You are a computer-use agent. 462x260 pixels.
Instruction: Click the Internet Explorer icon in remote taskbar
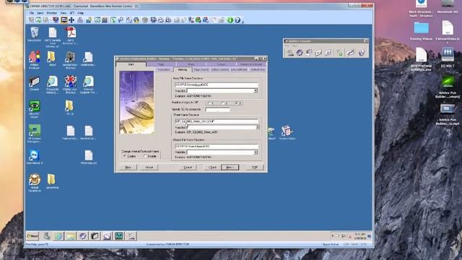(58, 236)
